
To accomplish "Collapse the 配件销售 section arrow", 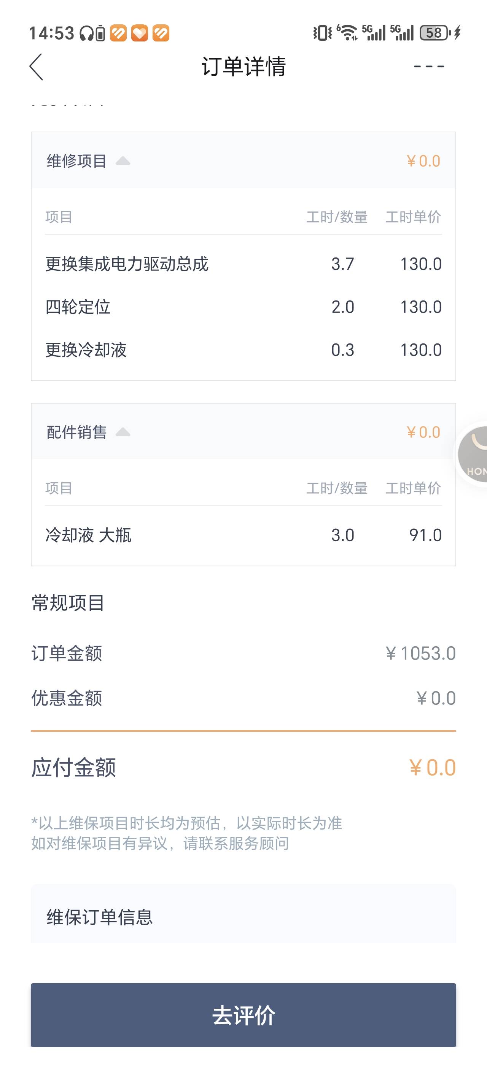I will point(123,432).
